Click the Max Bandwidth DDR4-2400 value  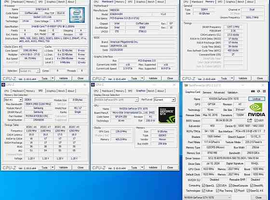coord(39,104)
